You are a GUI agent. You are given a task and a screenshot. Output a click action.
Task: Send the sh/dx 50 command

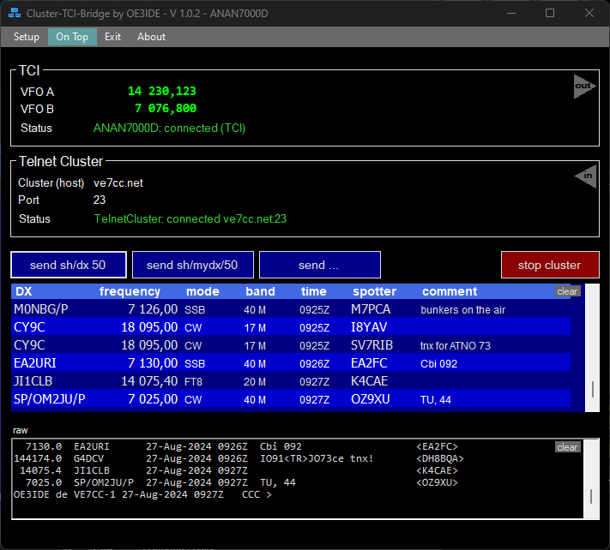(x=69, y=265)
